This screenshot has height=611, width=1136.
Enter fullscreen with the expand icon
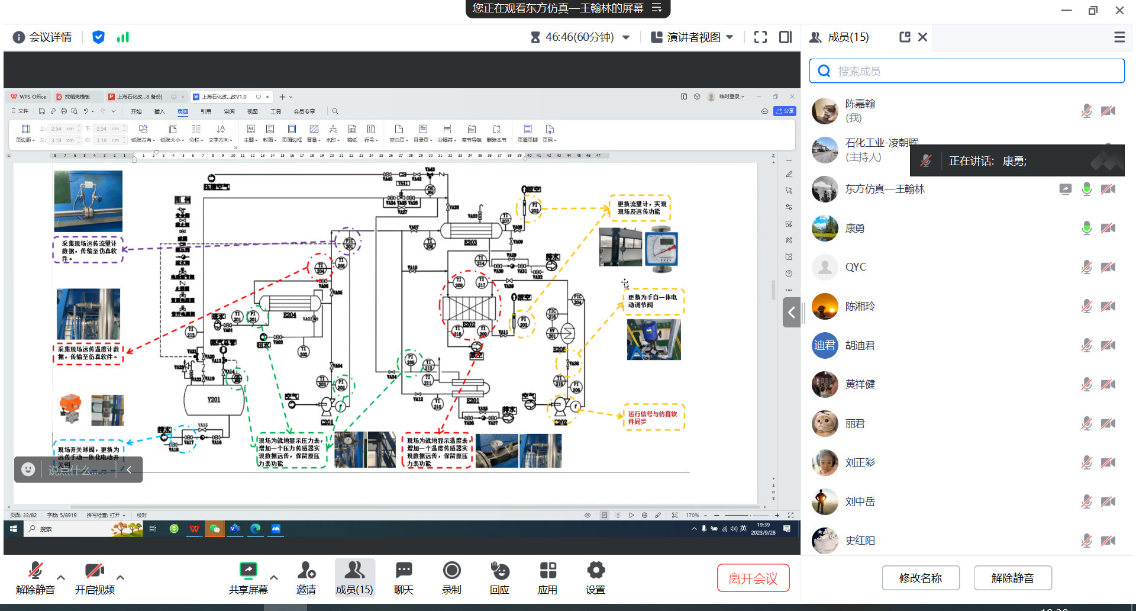coord(760,37)
